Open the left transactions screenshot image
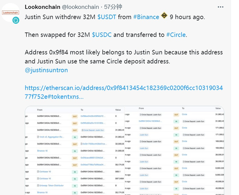This screenshot has height=195, width=239. (75, 151)
